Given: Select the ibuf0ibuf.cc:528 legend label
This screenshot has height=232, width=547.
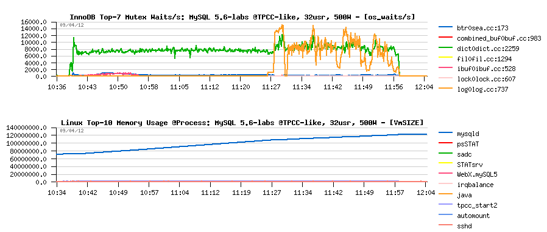Looking at the screenshot, I should (486, 69).
